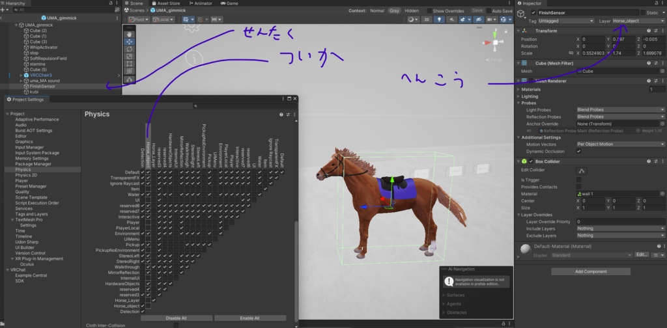Switch to the Animator tab
This screenshot has height=328, width=667.
(x=200, y=3)
